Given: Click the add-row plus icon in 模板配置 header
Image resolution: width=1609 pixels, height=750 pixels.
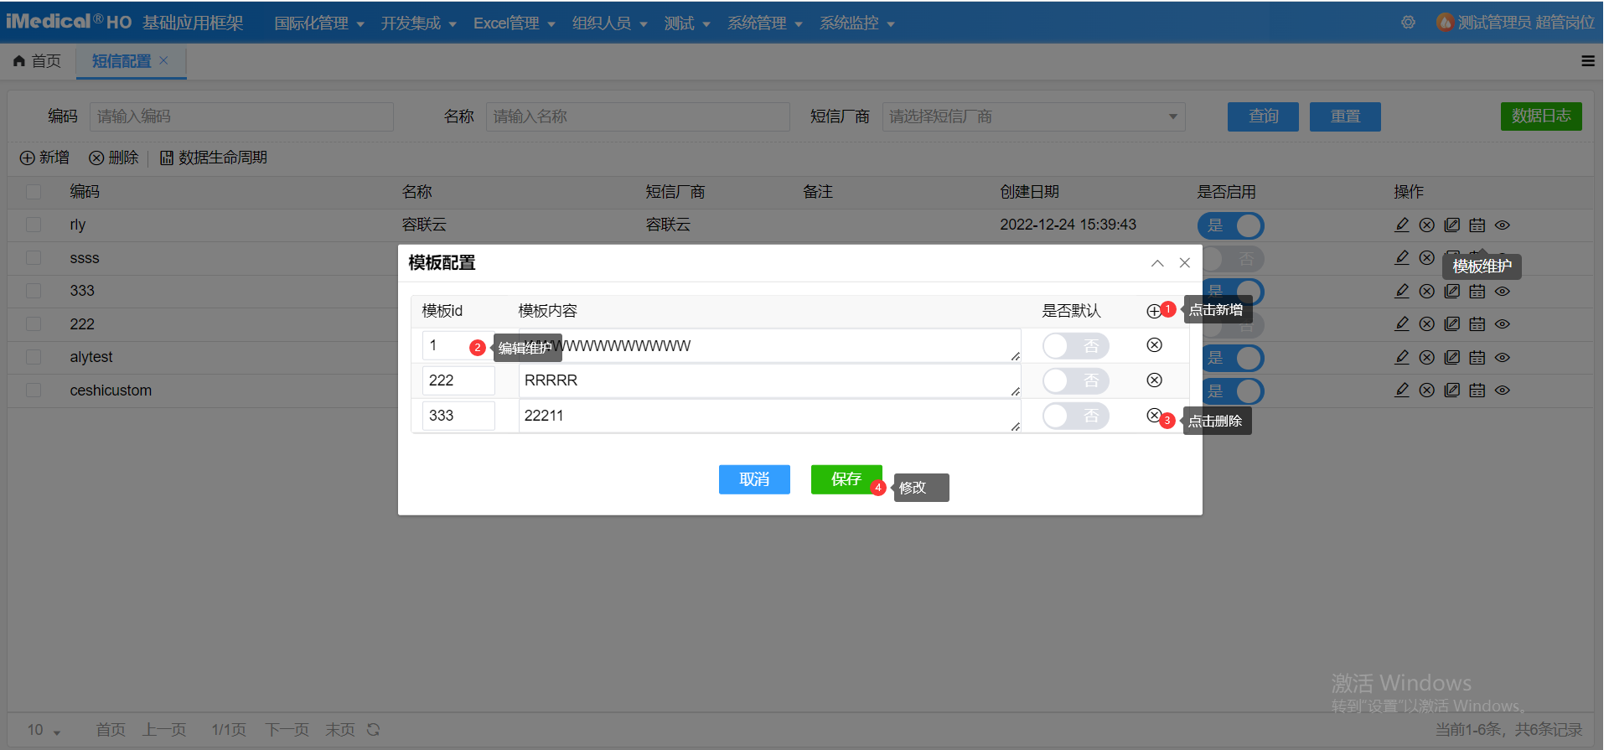Looking at the screenshot, I should [1154, 311].
